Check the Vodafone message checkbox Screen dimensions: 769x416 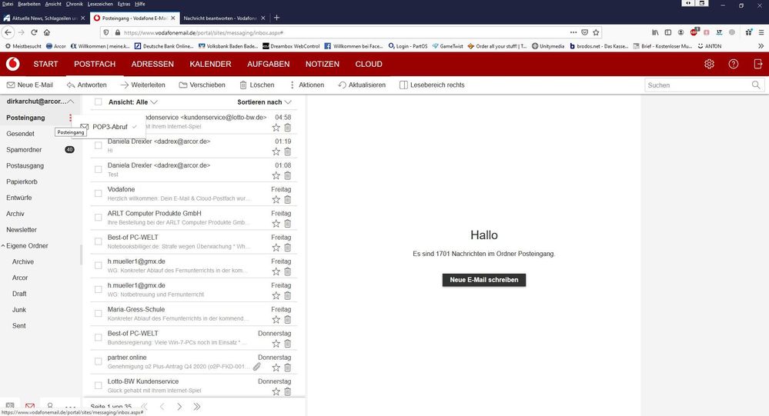(98, 194)
